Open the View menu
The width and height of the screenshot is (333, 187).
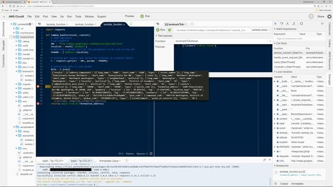(x=54, y=16)
